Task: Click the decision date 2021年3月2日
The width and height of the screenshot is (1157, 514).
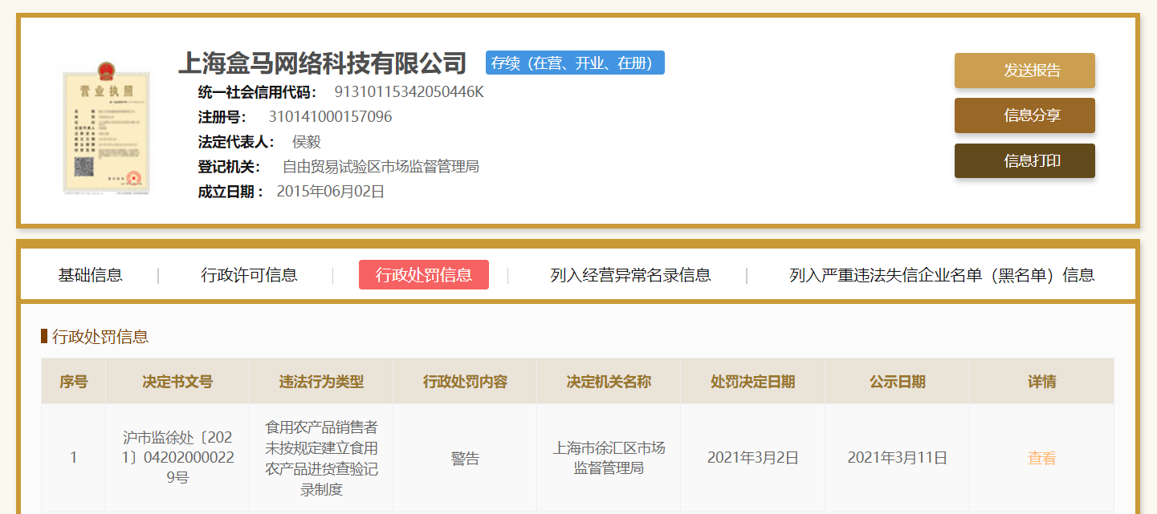Action: click(x=753, y=458)
